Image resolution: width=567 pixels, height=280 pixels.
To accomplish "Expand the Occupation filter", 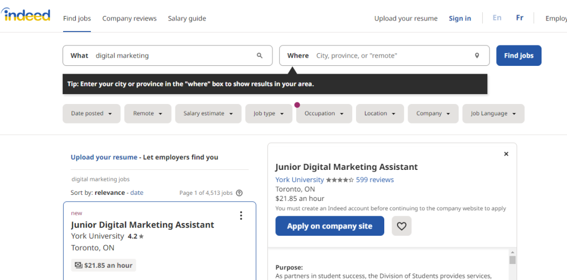I will tap(324, 113).
